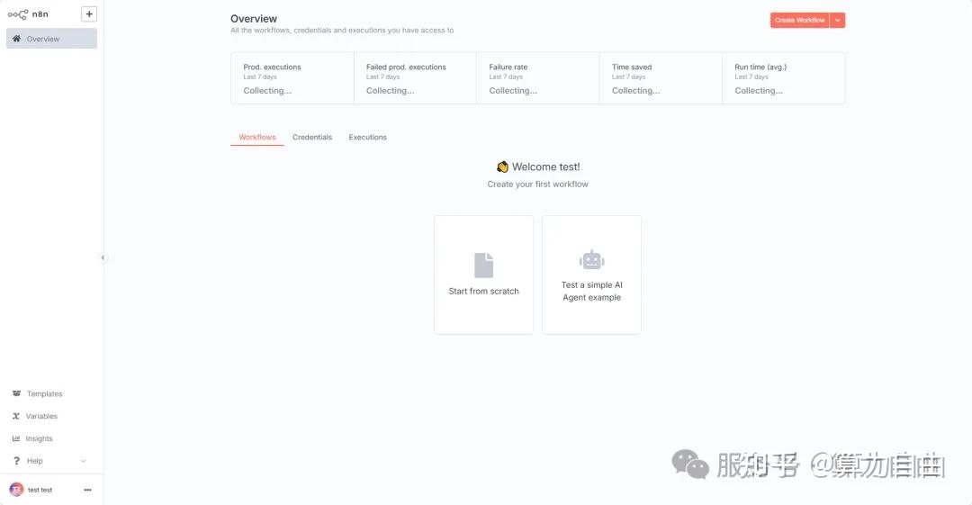Collapse the left sidebar
972x505 pixels.
103,257
